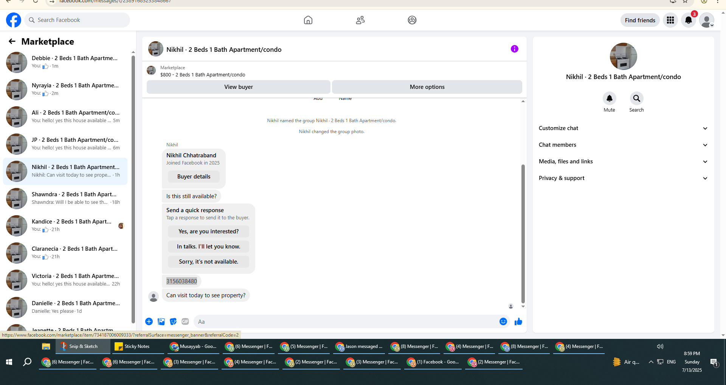Screen dimensions: 726x385
Task: Click the chat messages scrollbar
Action: point(523,234)
